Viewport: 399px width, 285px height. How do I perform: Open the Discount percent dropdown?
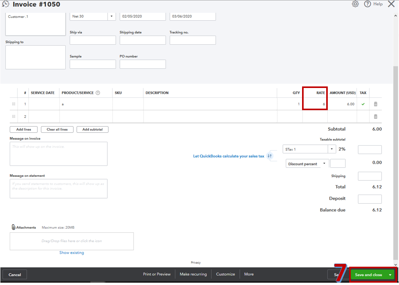[325, 163]
